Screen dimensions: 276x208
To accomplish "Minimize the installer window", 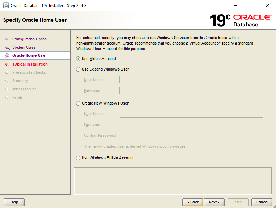I will [236, 6].
